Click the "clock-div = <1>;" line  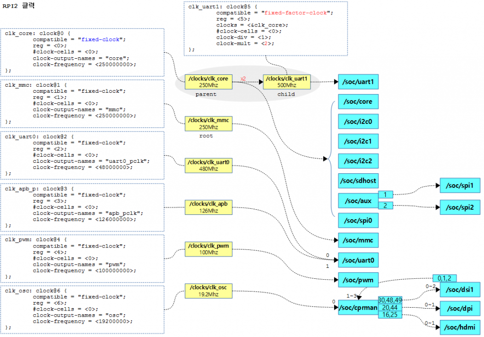pos(243,37)
